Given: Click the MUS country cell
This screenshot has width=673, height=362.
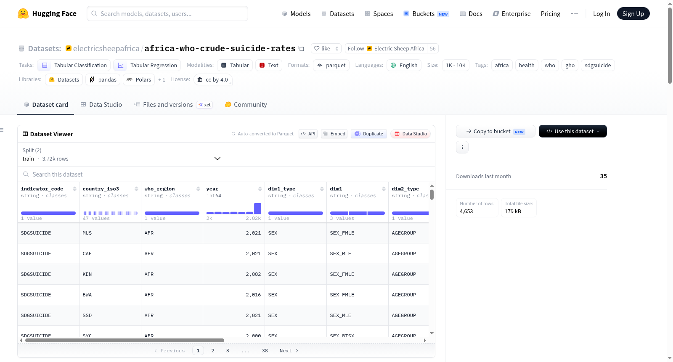Looking at the screenshot, I should point(110,233).
